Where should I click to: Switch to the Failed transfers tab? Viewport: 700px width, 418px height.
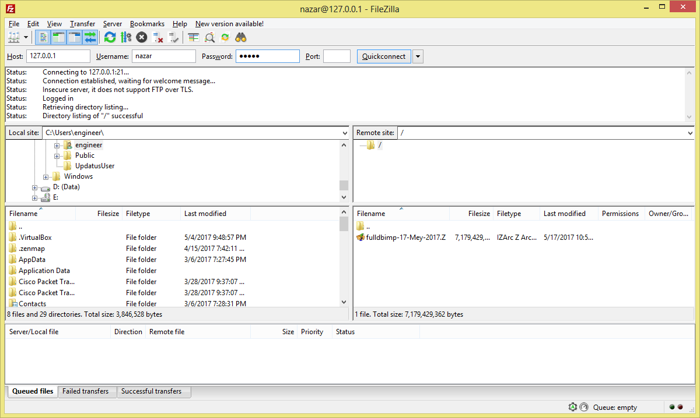pos(86,391)
